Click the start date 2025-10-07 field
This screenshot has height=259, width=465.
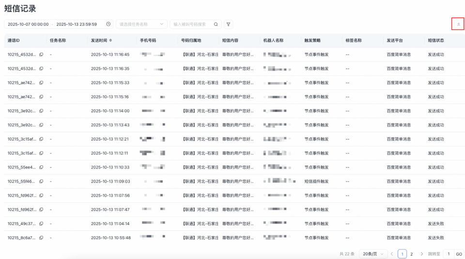tap(28, 24)
